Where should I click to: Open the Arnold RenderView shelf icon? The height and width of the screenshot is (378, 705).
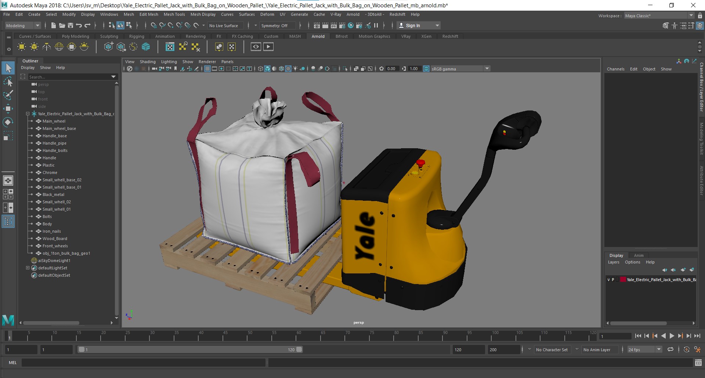(256, 47)
